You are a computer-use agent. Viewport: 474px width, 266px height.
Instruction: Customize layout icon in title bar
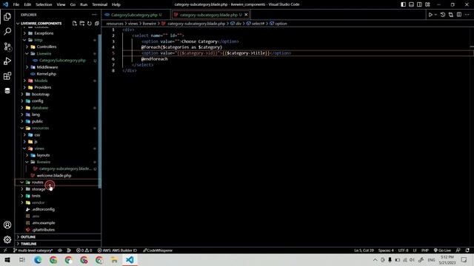[x=428, y=4]
